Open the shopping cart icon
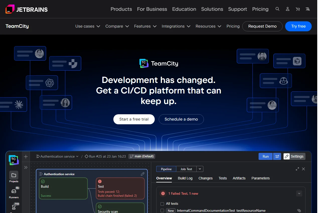 [298, 9]
